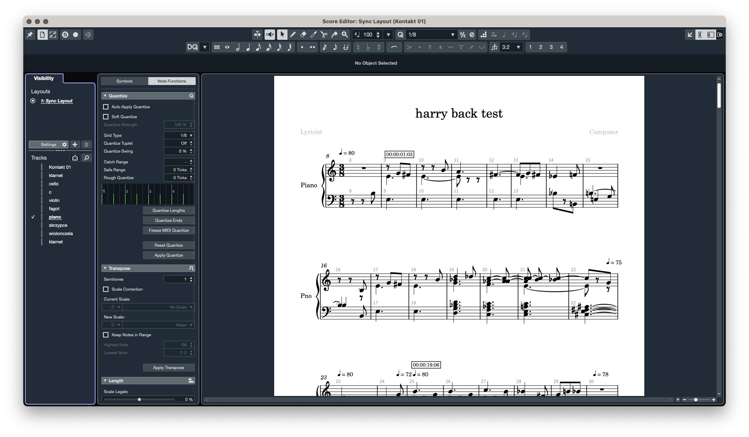
Task: Select the Scissors split tool
Action: click(x=324, y=34)
